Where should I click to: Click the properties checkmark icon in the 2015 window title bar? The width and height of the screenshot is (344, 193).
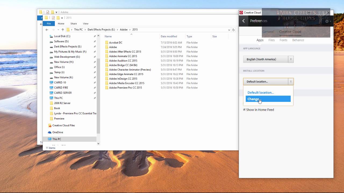53,18
